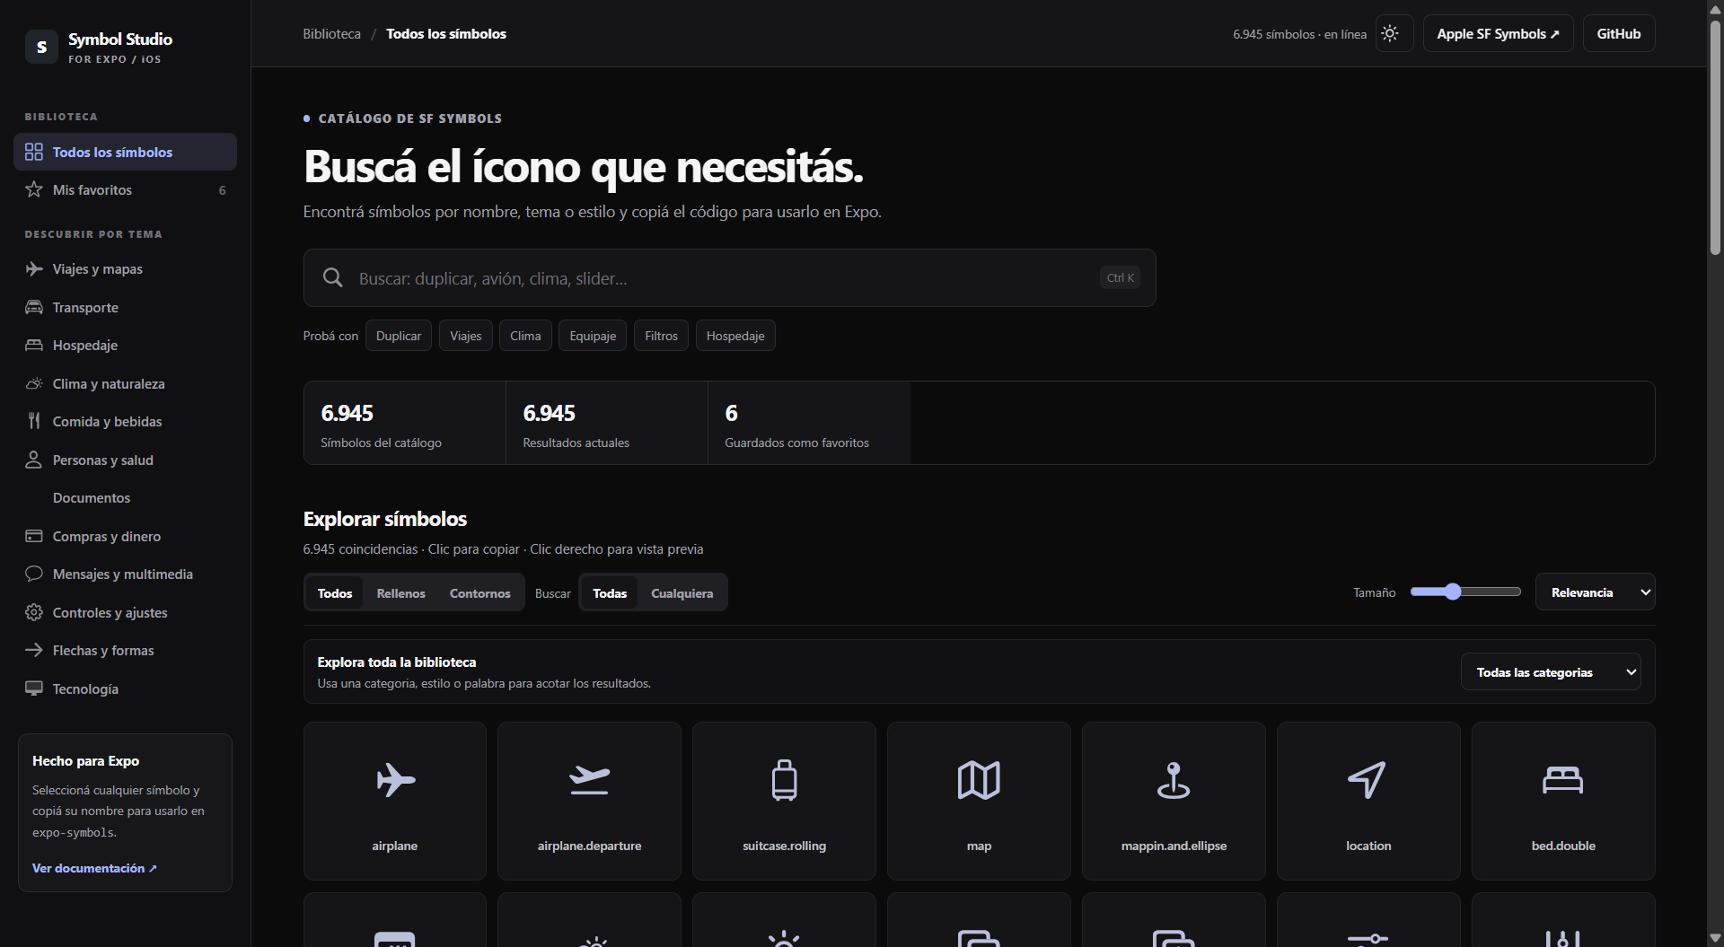Screen dimensions: 1724x947
Task: Open Controles y ajustes theme
Action: click(x=125, y=612)
